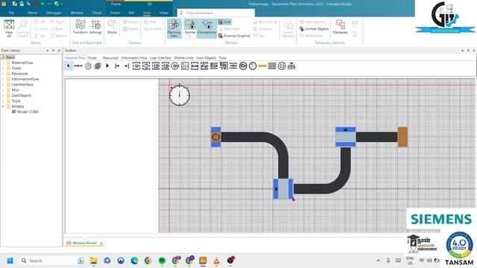Open the Window ribbon tab
The width and height of the screenshot is (477, 268).
77,13
